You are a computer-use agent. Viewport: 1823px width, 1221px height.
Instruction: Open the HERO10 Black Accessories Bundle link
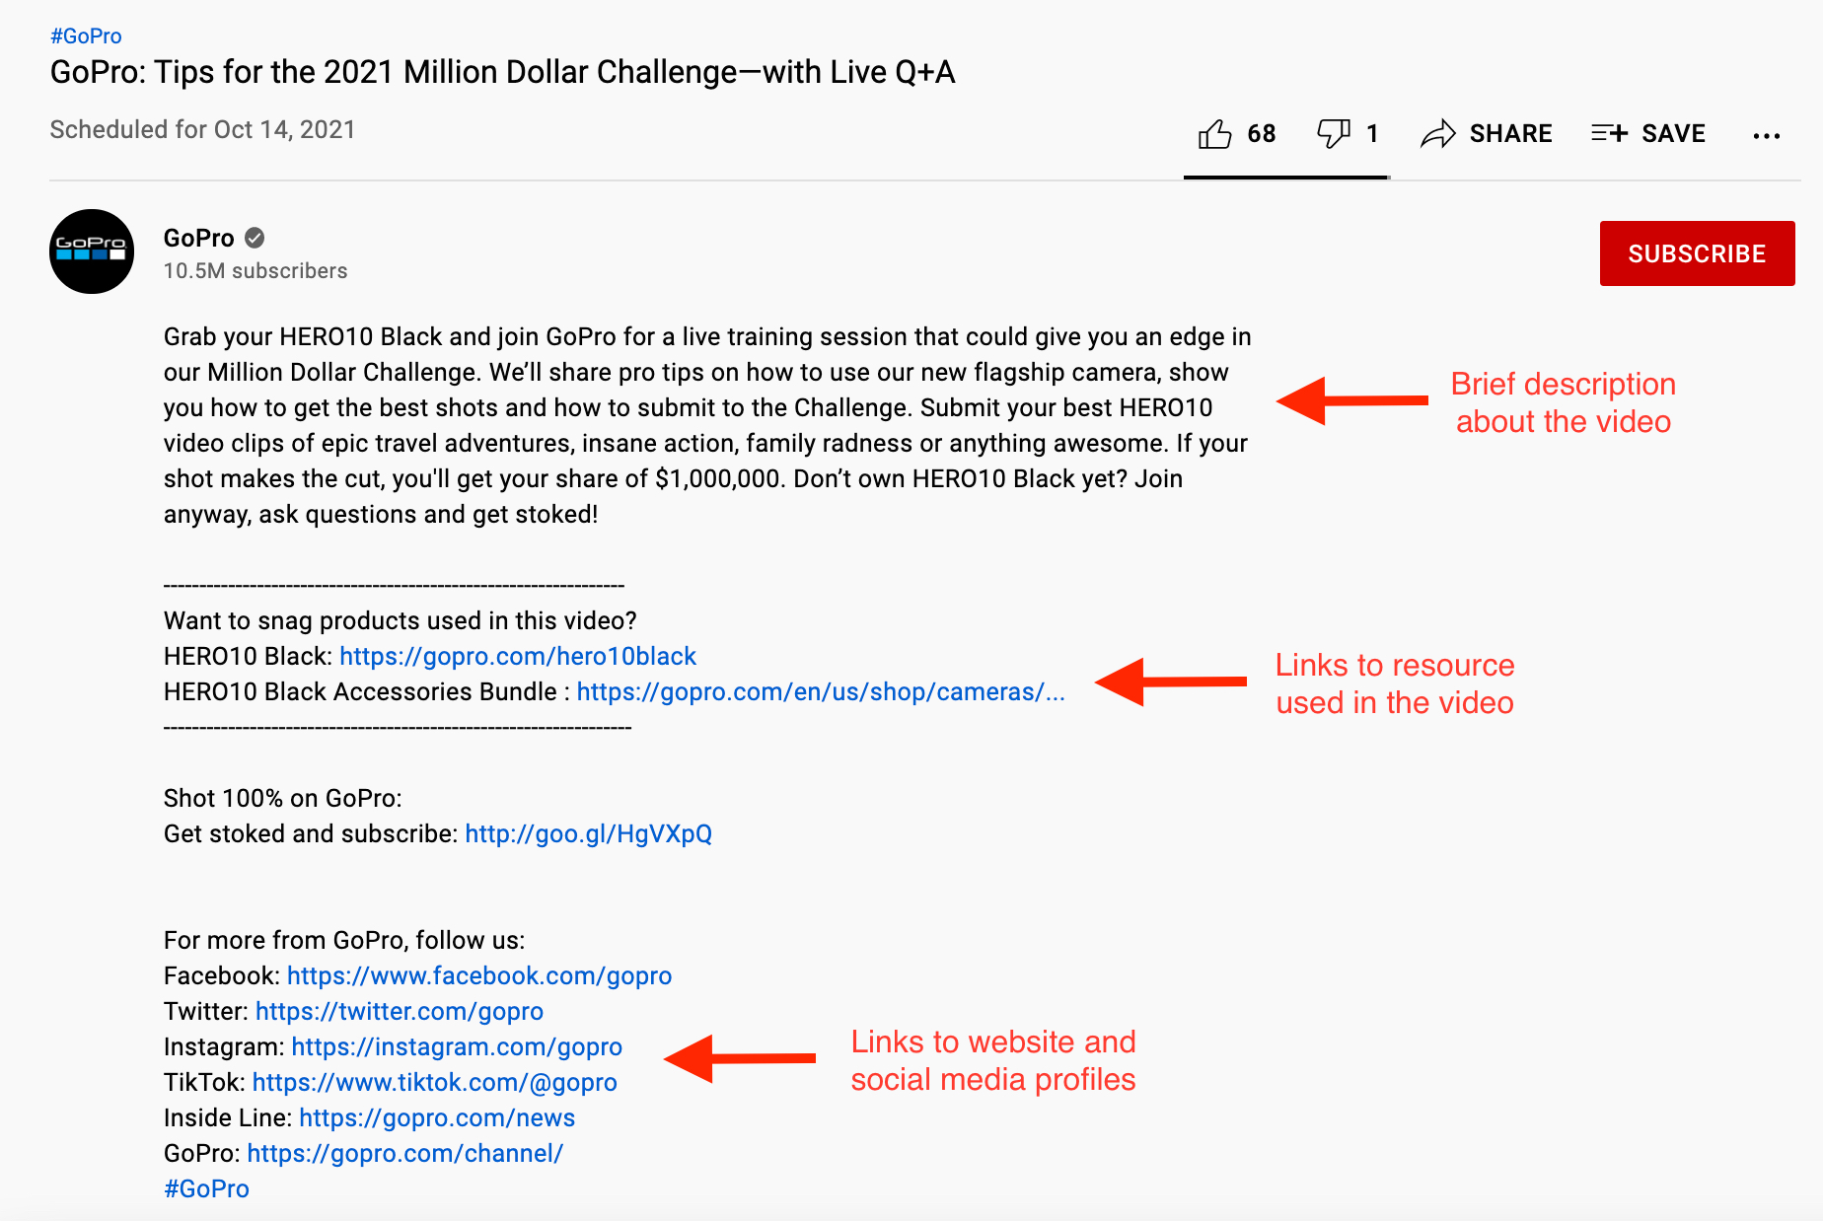[821, 691]
